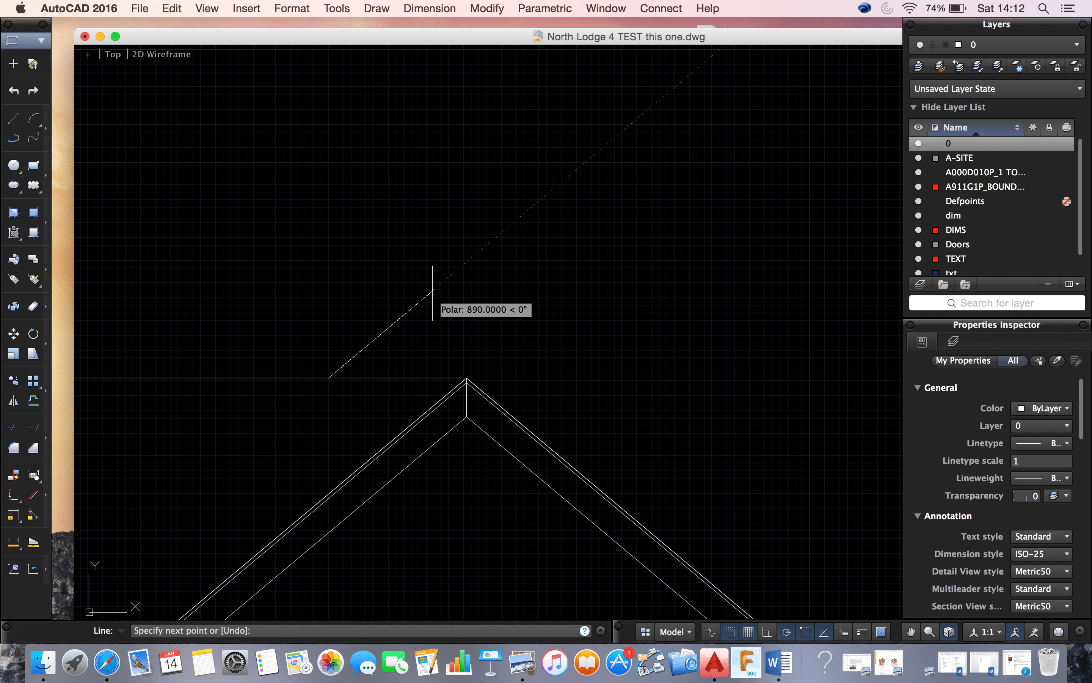Toggle visibility of the DIMS layer
This screenshot has width=1092, height=683.
click(918, 230)
